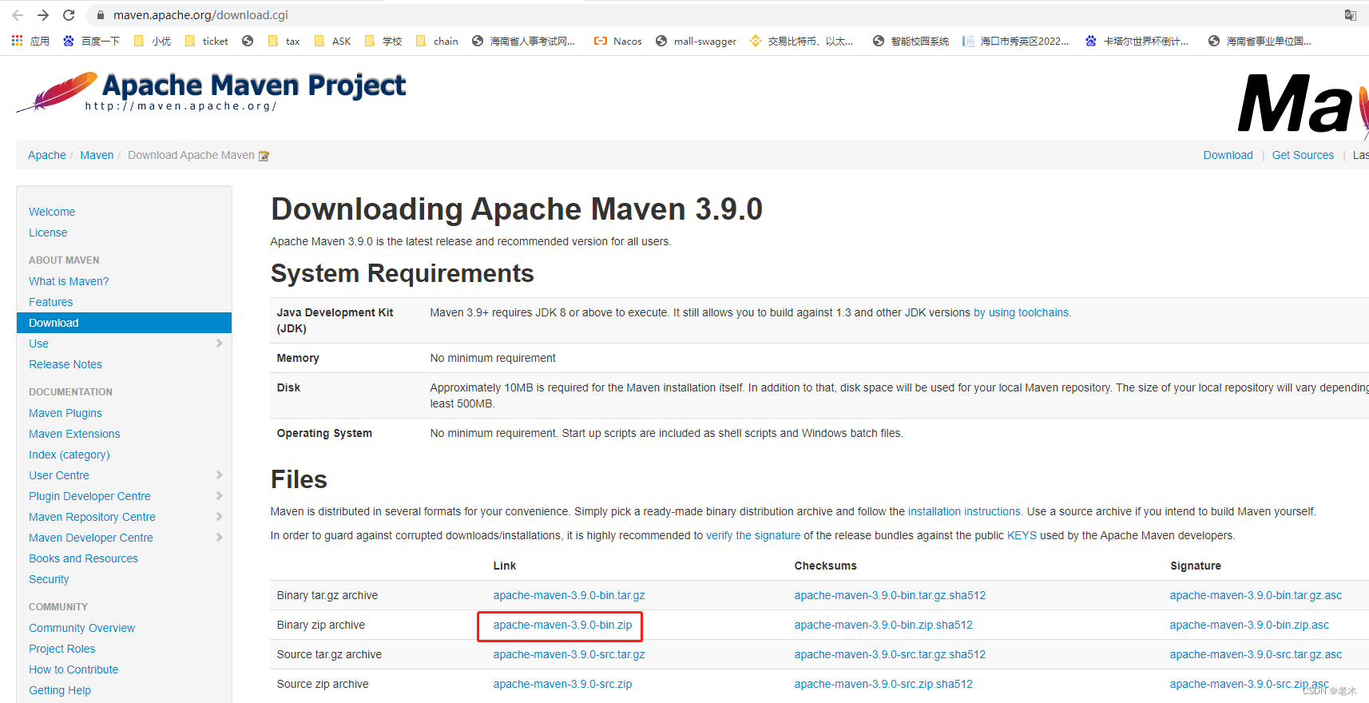The width and height of the screenshot is (1369, 703).
Task: Open the mall-swagger bookmark
Action: (696, 41)
